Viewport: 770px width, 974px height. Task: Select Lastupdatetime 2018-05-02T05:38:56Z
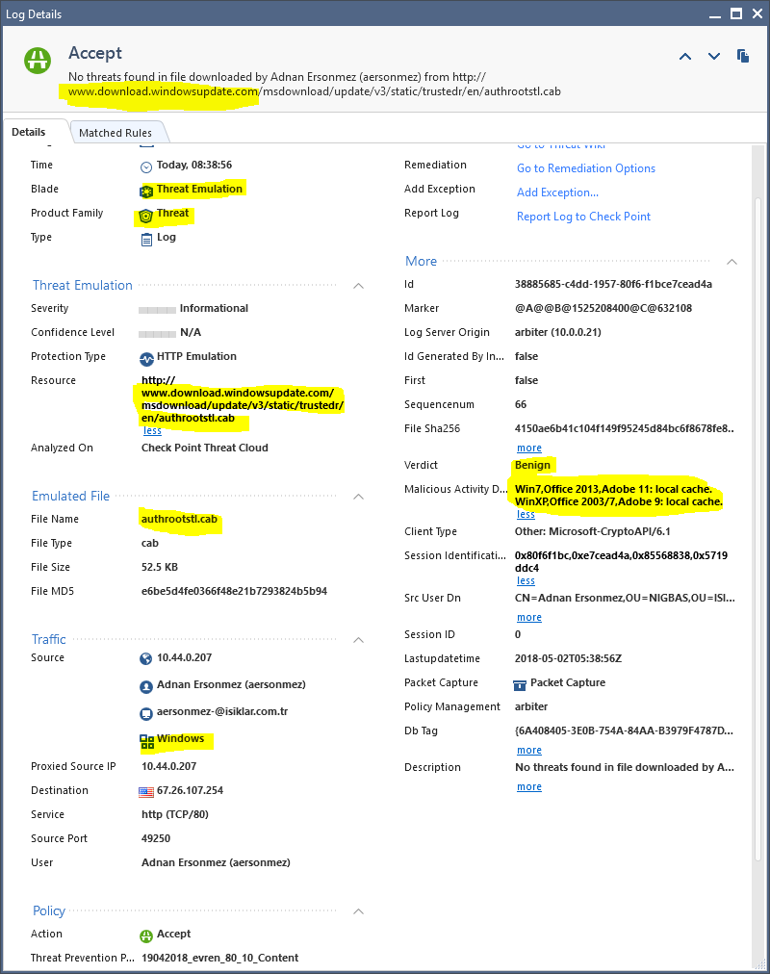[x=568, y=658]
